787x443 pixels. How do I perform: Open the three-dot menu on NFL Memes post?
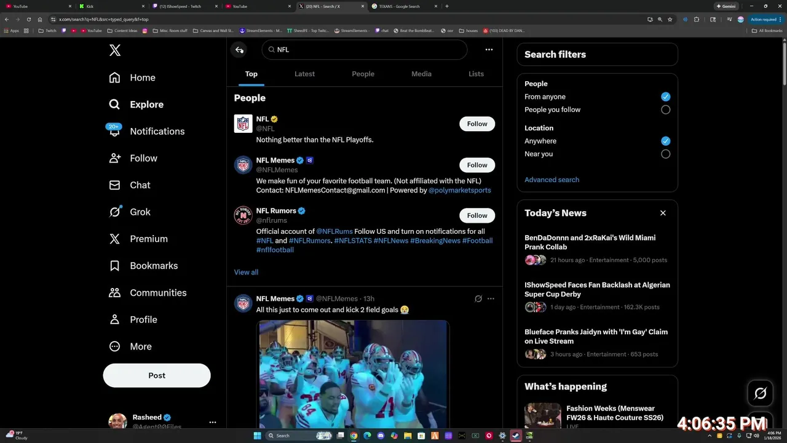(x=491, y=299)
